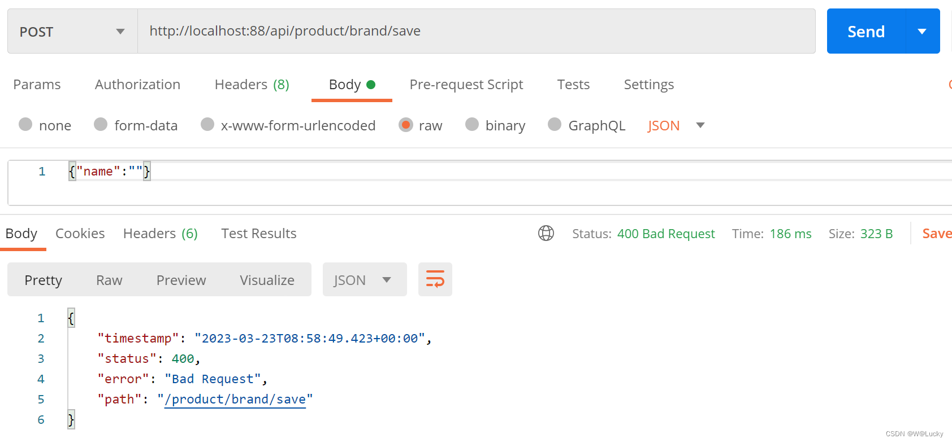Click the request URL input field

coord(477,31)
